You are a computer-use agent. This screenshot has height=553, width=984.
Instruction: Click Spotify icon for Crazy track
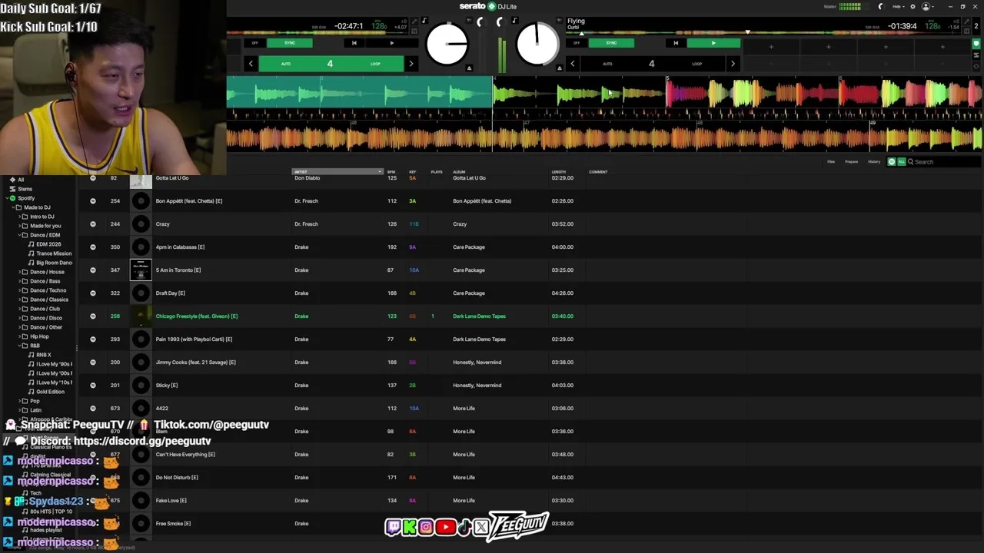93,224
